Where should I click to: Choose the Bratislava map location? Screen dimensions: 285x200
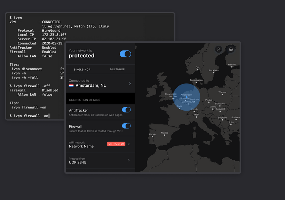coord(220,106)
